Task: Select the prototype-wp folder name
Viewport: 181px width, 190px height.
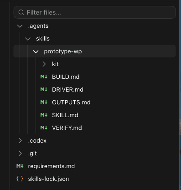Action: coord(63,51)
